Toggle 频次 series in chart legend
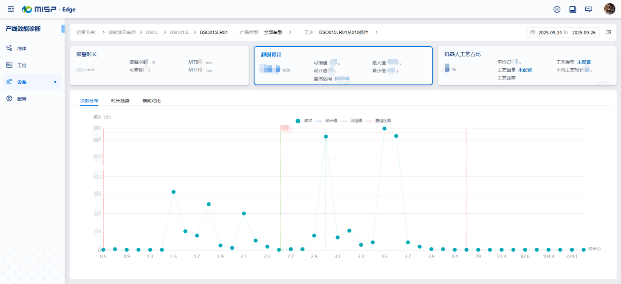The width and height of the screenshot is (621, 284). click(304, 121)
